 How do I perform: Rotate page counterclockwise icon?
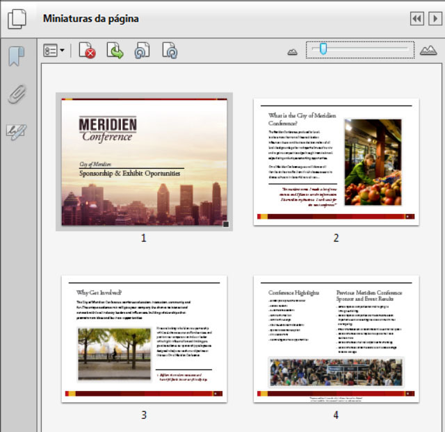click(x=142, y=51)
